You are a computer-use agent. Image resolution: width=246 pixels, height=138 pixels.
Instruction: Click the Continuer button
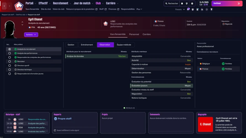pyautogui.click(x=227, y=3)
